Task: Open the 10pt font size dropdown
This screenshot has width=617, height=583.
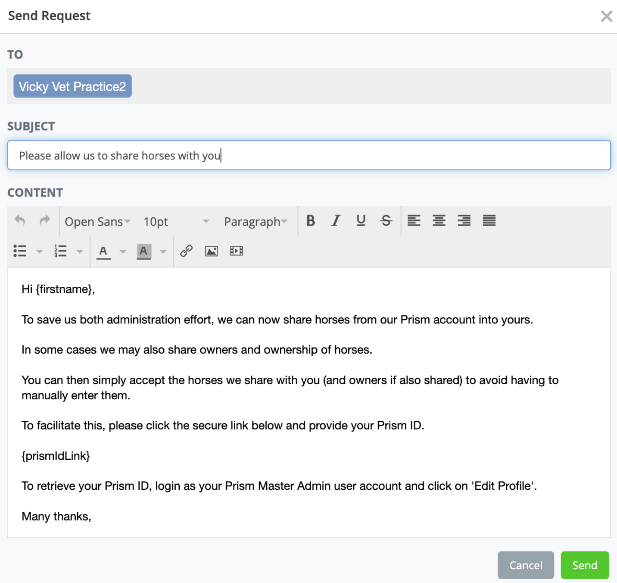Action: (176, 222)
